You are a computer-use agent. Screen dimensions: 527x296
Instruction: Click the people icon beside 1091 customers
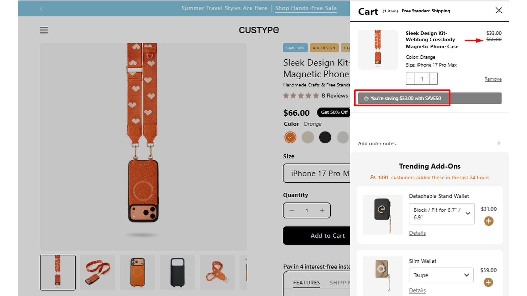(373, 177)
